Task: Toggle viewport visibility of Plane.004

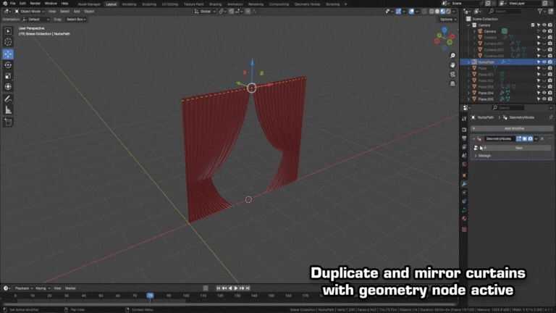Action: tap(544, 93)
